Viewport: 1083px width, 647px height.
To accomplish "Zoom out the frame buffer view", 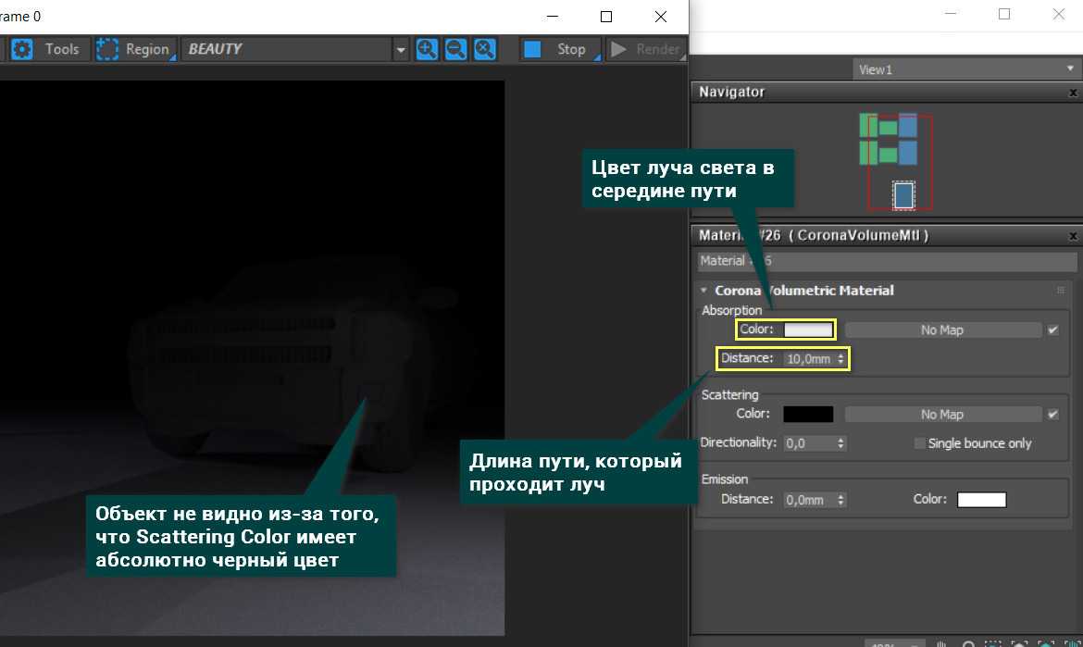I will tap(455, 49).
